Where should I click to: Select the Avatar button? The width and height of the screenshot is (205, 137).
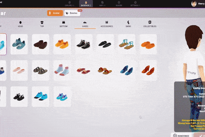55,13
